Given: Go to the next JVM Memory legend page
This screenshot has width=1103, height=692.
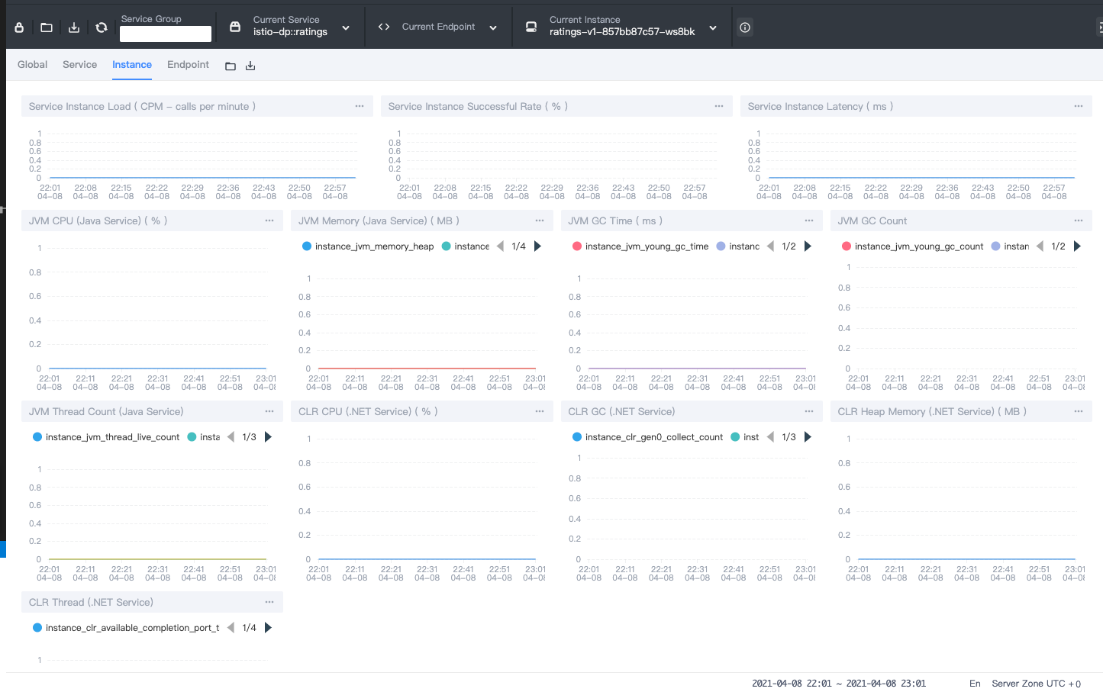Looking at the screenshot, I should pyautogui.click(x=538, y=246).
